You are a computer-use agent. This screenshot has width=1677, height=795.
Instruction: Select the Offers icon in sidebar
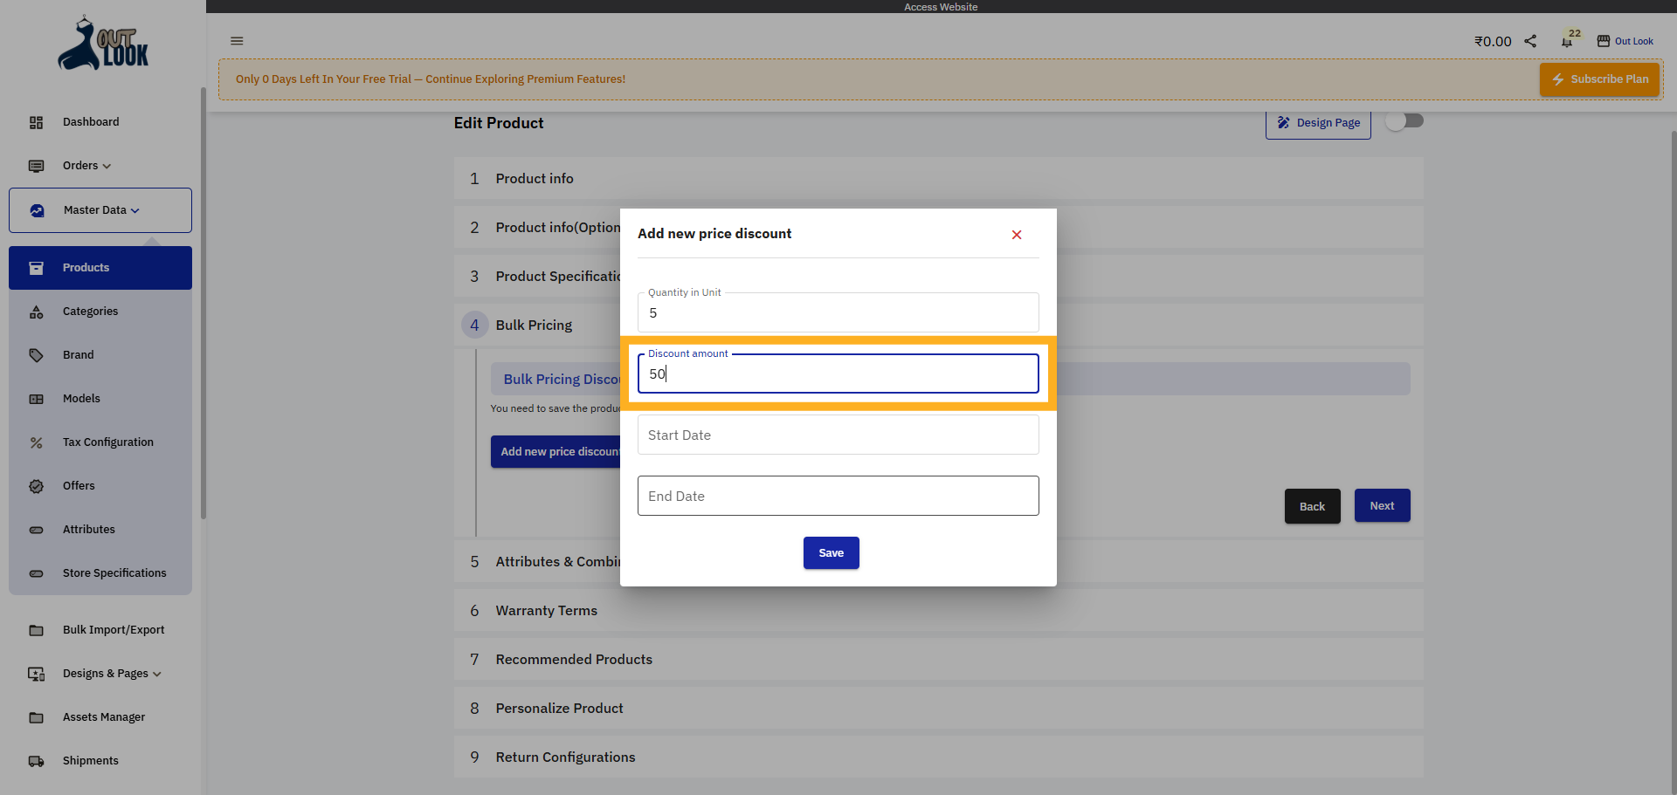pos(36,486)
